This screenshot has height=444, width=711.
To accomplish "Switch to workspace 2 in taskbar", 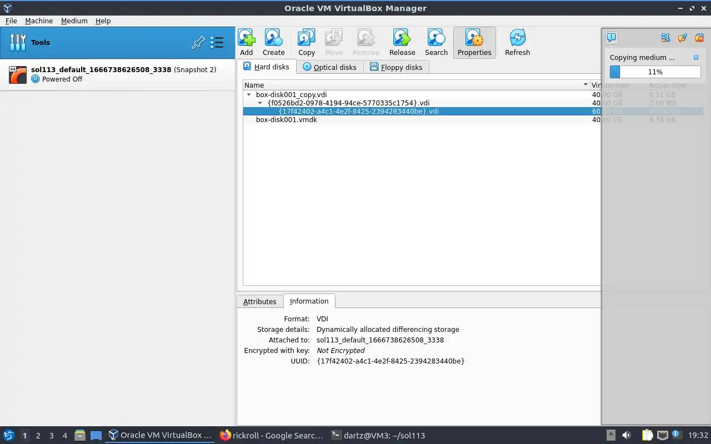I will click(x=38, y=436).
